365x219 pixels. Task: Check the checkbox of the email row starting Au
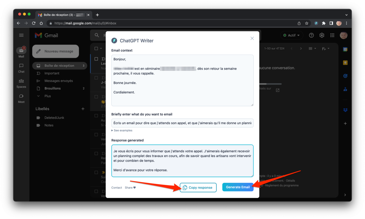[96, 116]
